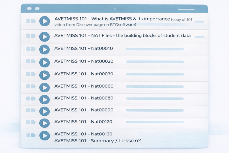
Task: Open the AVETMISS 101 – Nat00080 lesson title
Action: coord(84,98)
